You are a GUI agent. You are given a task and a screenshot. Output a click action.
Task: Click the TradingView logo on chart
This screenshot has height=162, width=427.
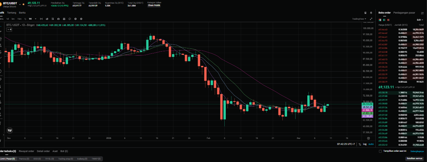point(10,131)
